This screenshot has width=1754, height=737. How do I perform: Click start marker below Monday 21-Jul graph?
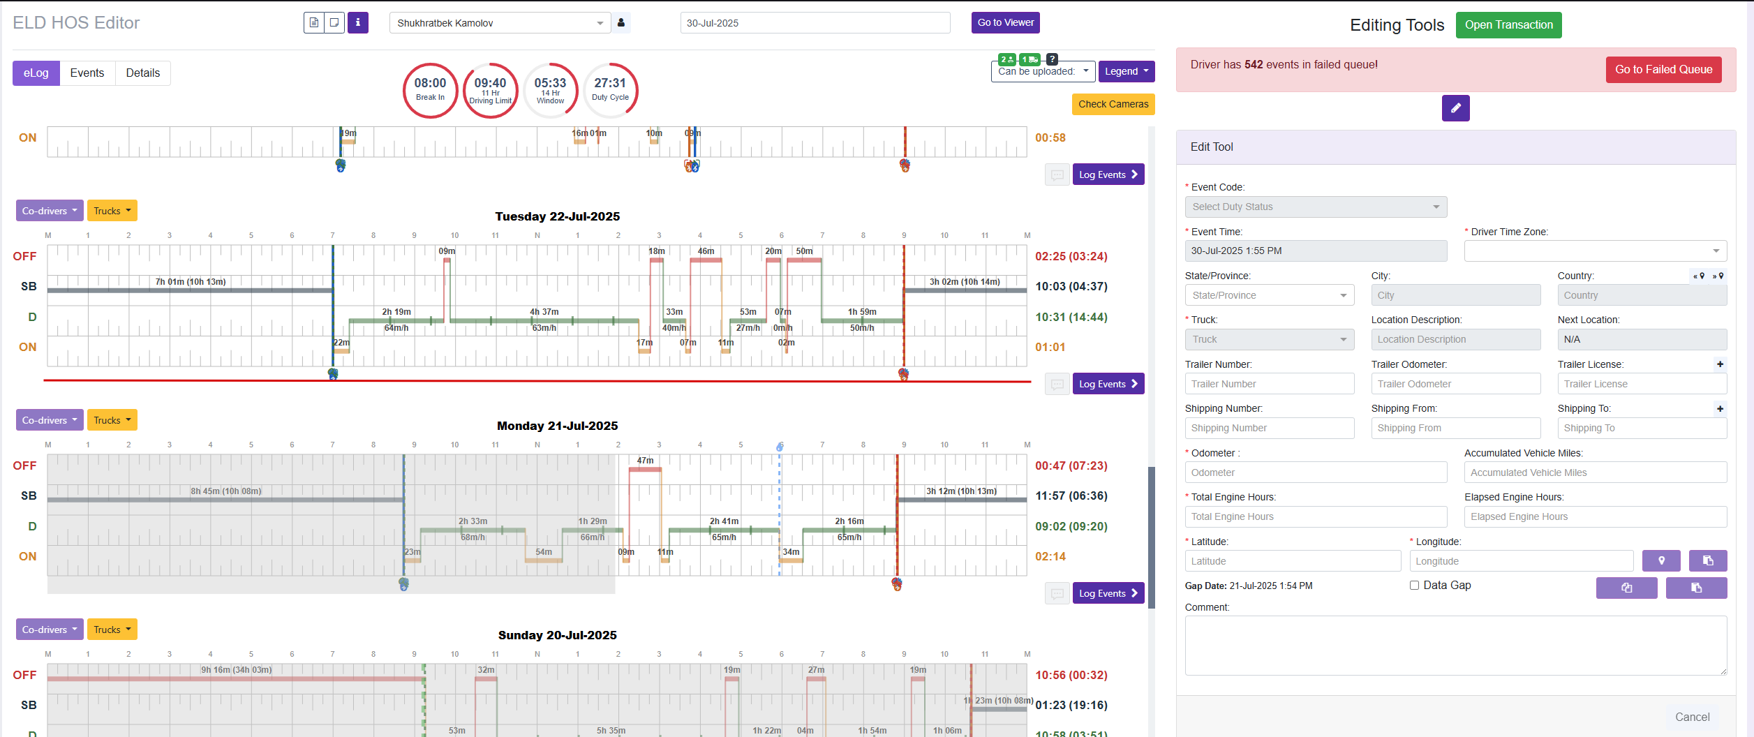(403, 584)
